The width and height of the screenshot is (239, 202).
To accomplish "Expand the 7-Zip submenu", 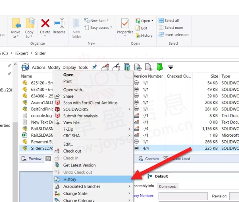I will [x=129, y=129].
